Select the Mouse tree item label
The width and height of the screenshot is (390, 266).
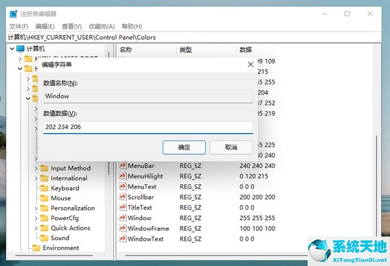coord(61,198)
